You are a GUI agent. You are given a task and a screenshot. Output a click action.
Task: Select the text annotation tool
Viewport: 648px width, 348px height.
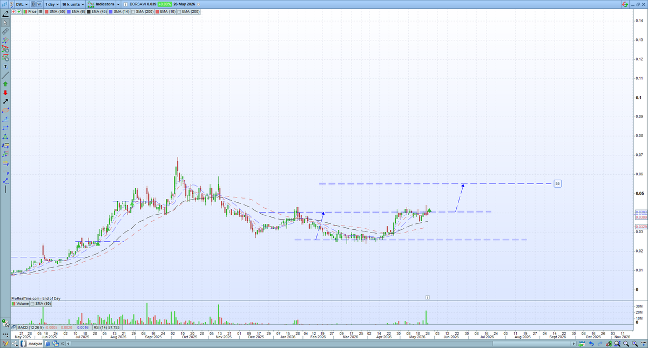pyautogui.click(x=5, y=66)
